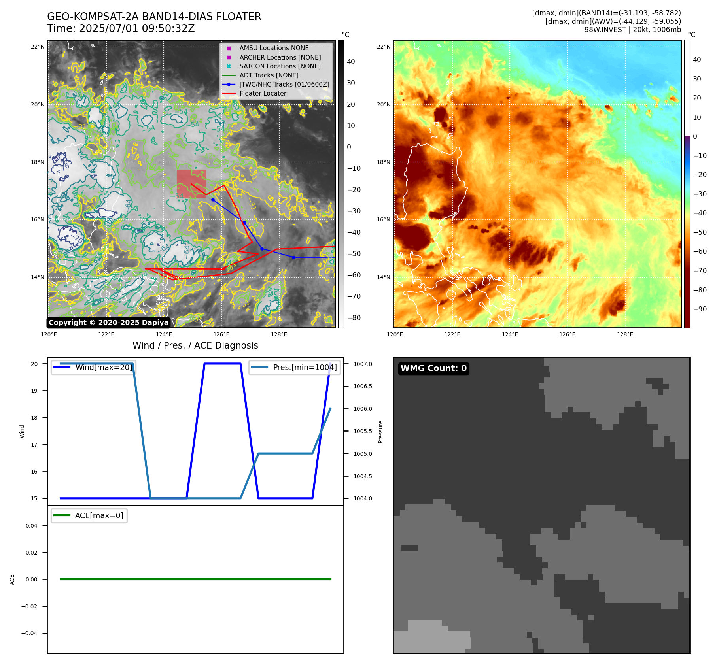
Task: Click the 98W.INVEST 20kt 1006mb label
Action: (633, 30)
